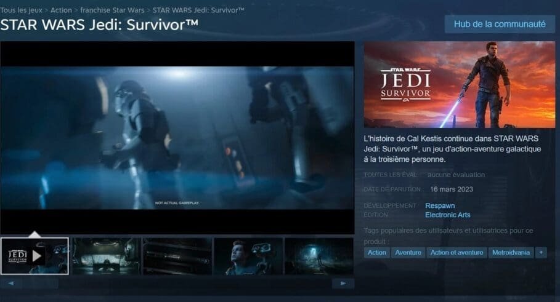Click the STAR WARS Jedi: Survivor page title

[x=99, y=25]
